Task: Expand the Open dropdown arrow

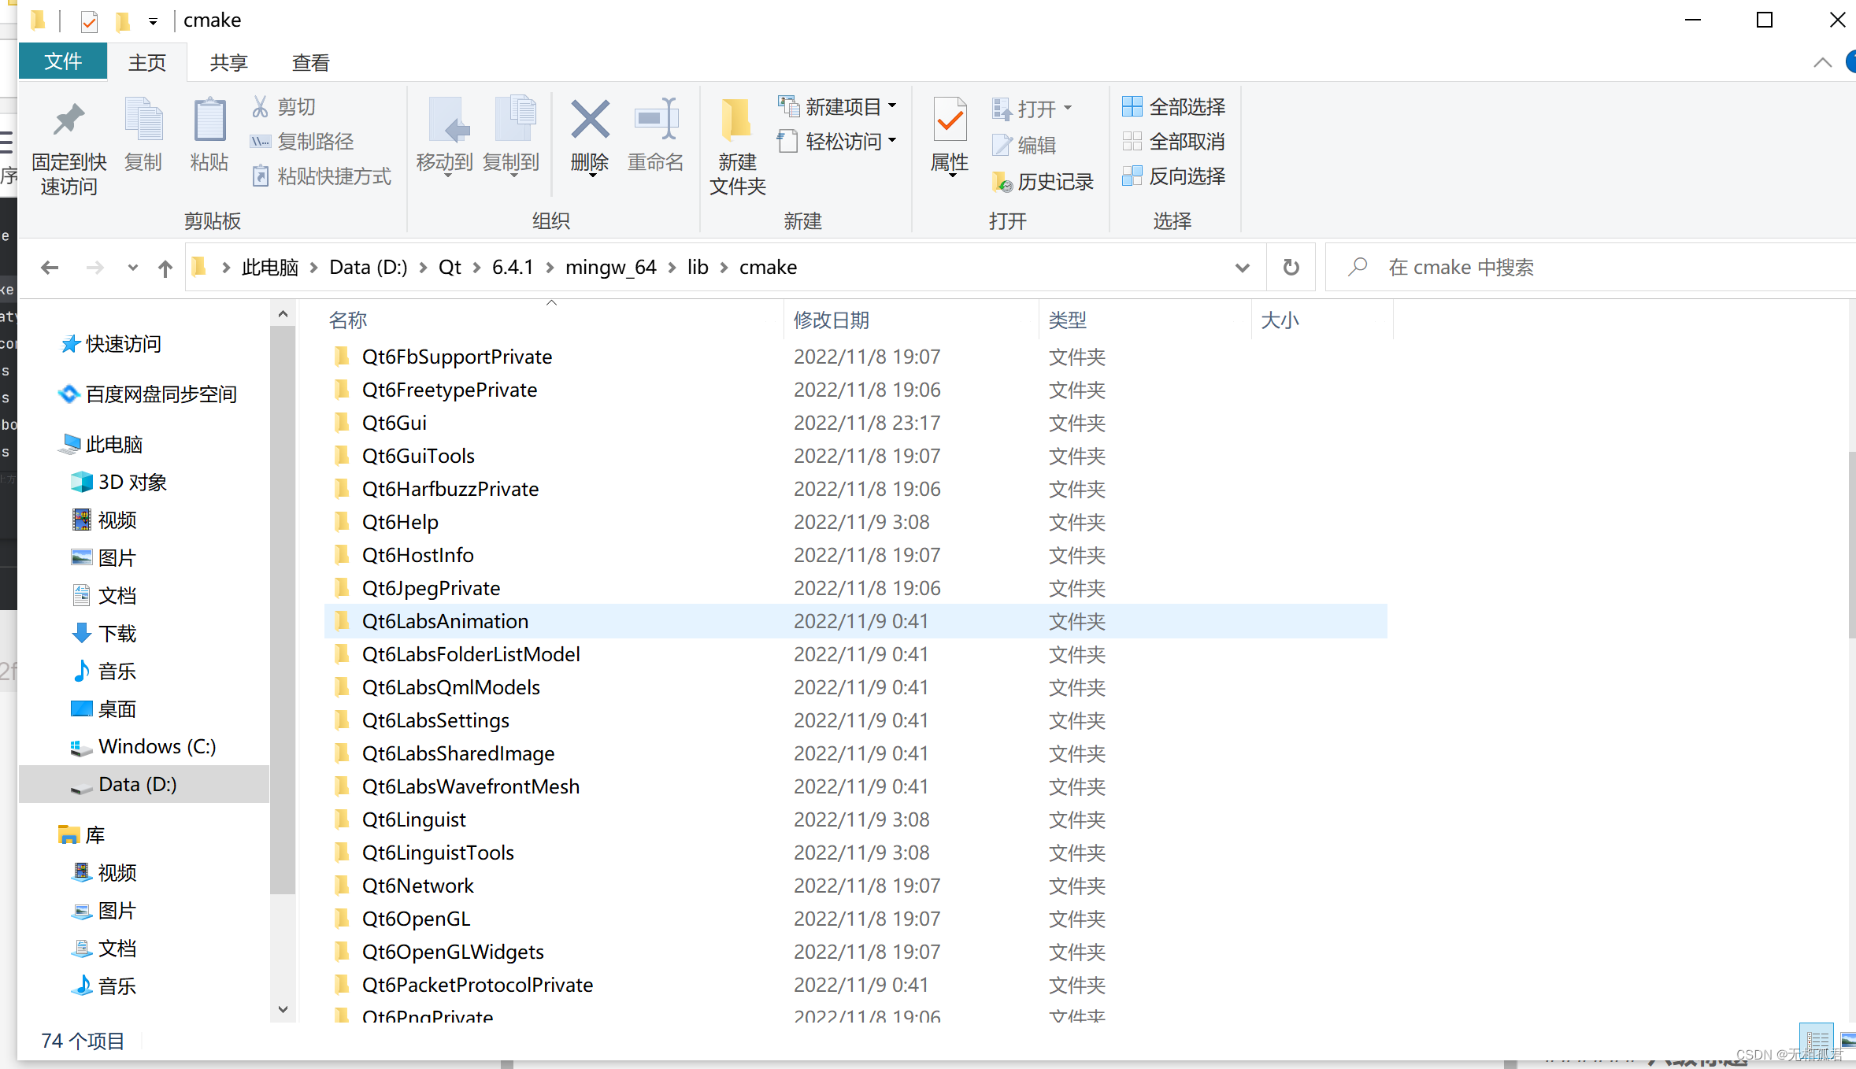Action: pos(1069,108)
